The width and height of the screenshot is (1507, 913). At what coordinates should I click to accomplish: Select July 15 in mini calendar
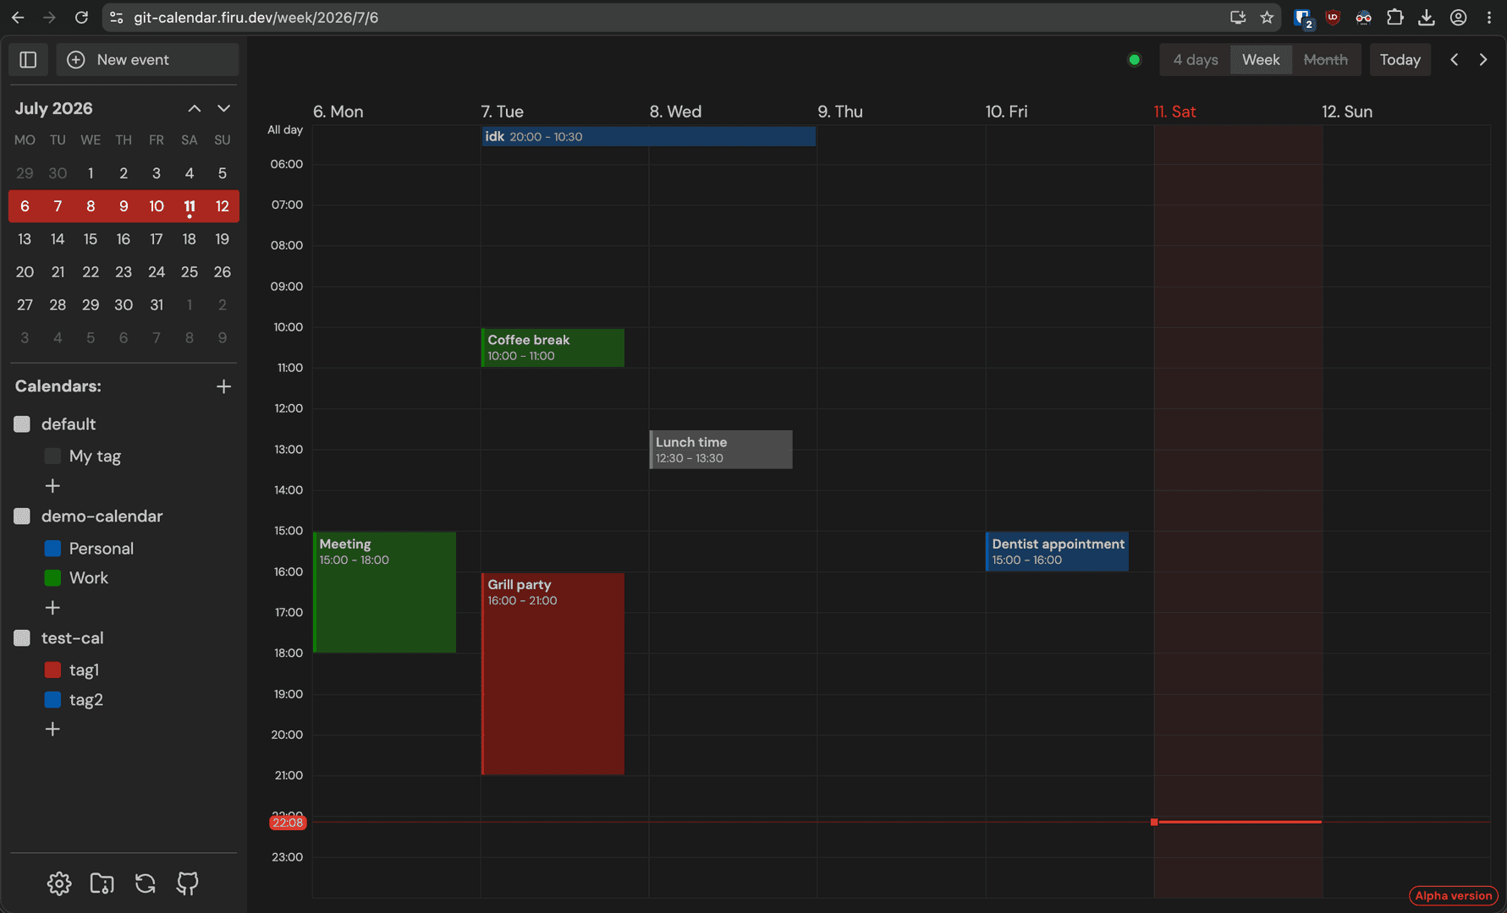click(x=91, y=239)
